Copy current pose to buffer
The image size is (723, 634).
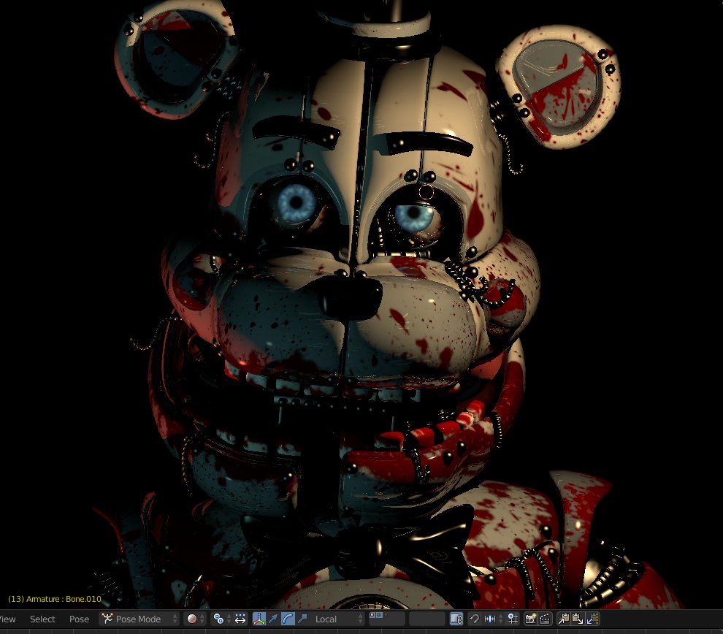(x=564, y=619)
